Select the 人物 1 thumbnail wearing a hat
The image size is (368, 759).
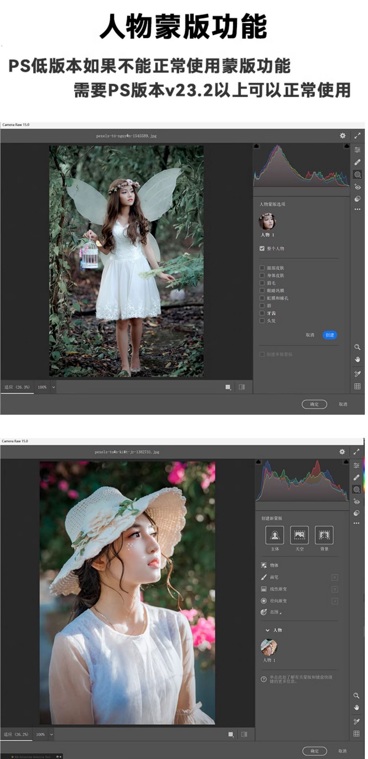[x=269, y=647]
